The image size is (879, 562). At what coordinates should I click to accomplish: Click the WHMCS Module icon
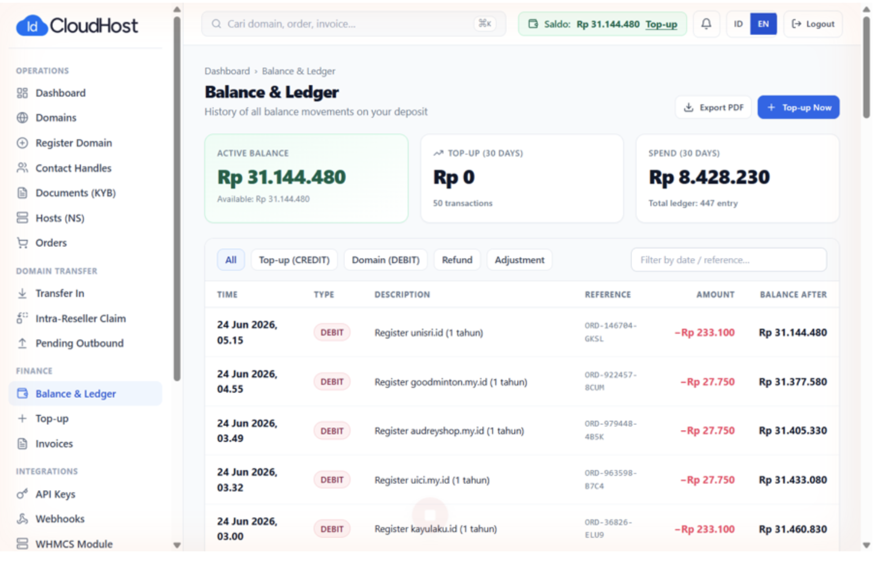(22, 544)
